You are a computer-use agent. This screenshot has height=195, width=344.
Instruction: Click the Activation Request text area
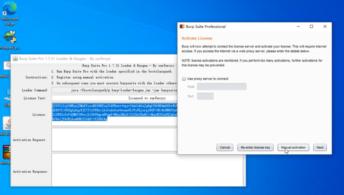pos(114,140)
